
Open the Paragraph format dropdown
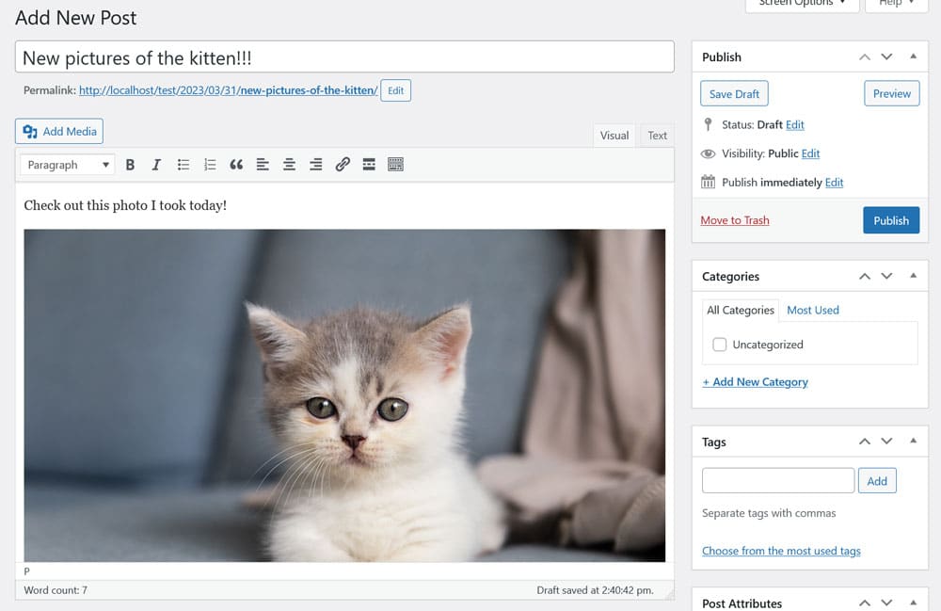[68, 165]
